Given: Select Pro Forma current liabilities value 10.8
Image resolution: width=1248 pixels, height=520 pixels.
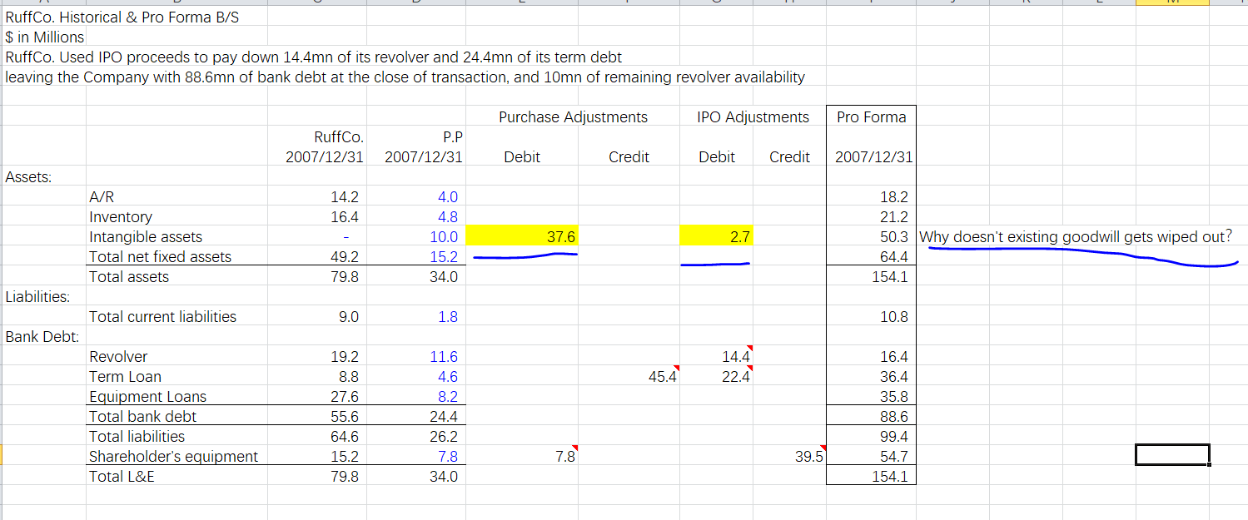Looking at the screenshot, I should click(893, 316).
